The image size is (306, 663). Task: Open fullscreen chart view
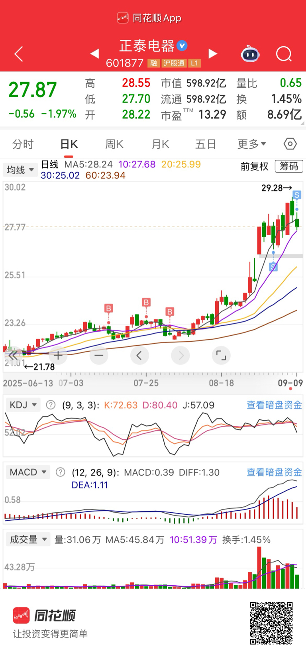[221, 355]
